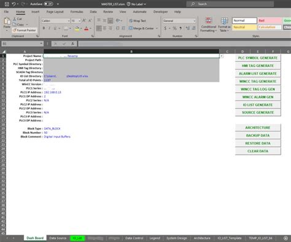Click the Cut scissors icon
Screen dimensions: 291x242
15,19
